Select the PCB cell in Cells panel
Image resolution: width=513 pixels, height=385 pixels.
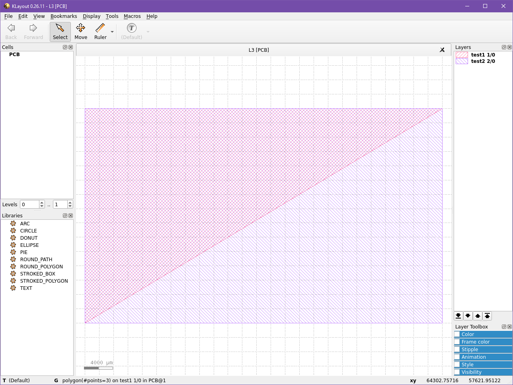(14, 54)
